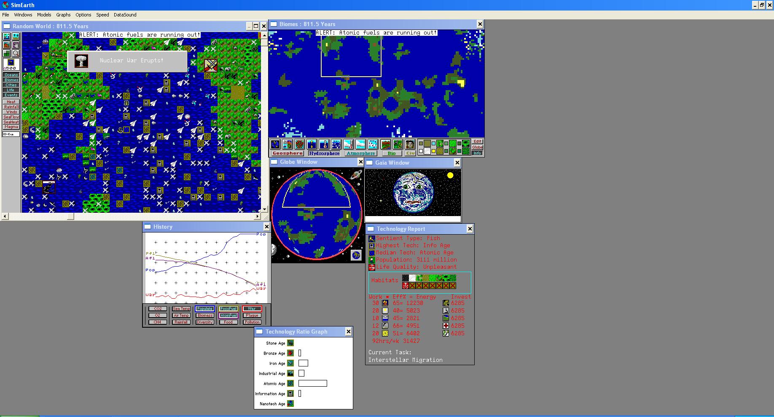The image size is (774, 417).
Task: Click the face planet in Gaia Window
Action: point(413,193)
